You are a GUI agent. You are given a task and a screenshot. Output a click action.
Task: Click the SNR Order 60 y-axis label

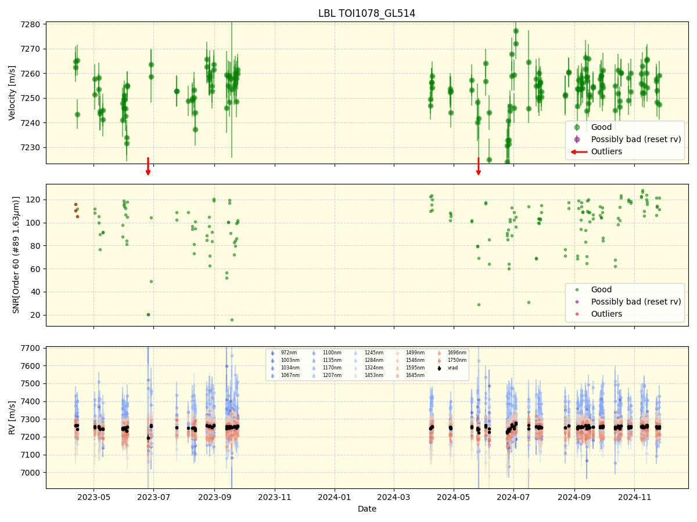pyautogui.click(x=16, y=255)
